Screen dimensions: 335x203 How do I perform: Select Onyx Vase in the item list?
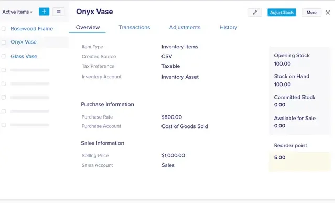coord(24,42)
